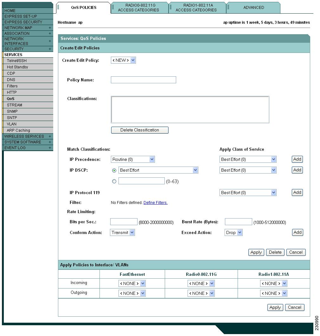Open SNTP services page
The image size is (320, 336).
[28, 117]
